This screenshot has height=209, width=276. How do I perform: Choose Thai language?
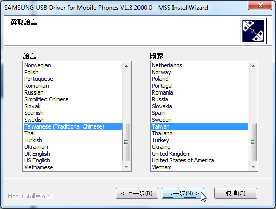pos(73,133)
